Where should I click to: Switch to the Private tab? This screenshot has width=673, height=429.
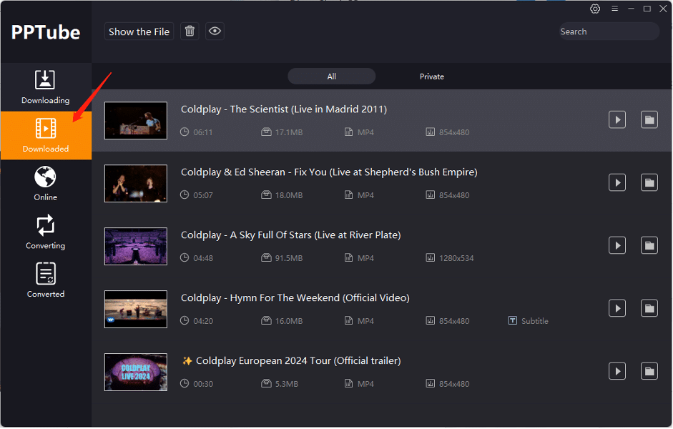[432, 76]
